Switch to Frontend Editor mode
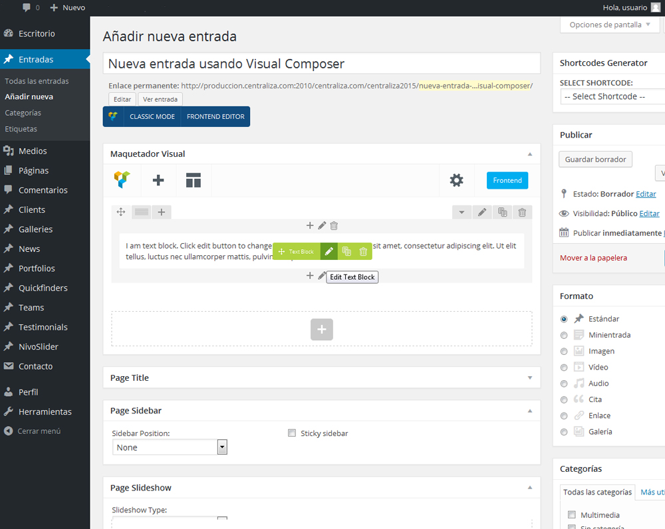This screenshot has height=529, width=665. (x=215, y=116)
